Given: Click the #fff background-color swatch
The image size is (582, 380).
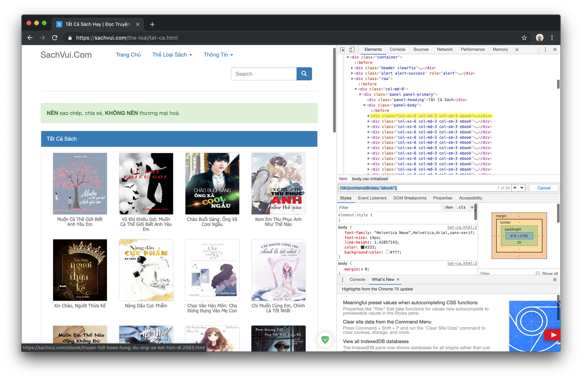Looking at the screenshot, I should pos(387,252).
